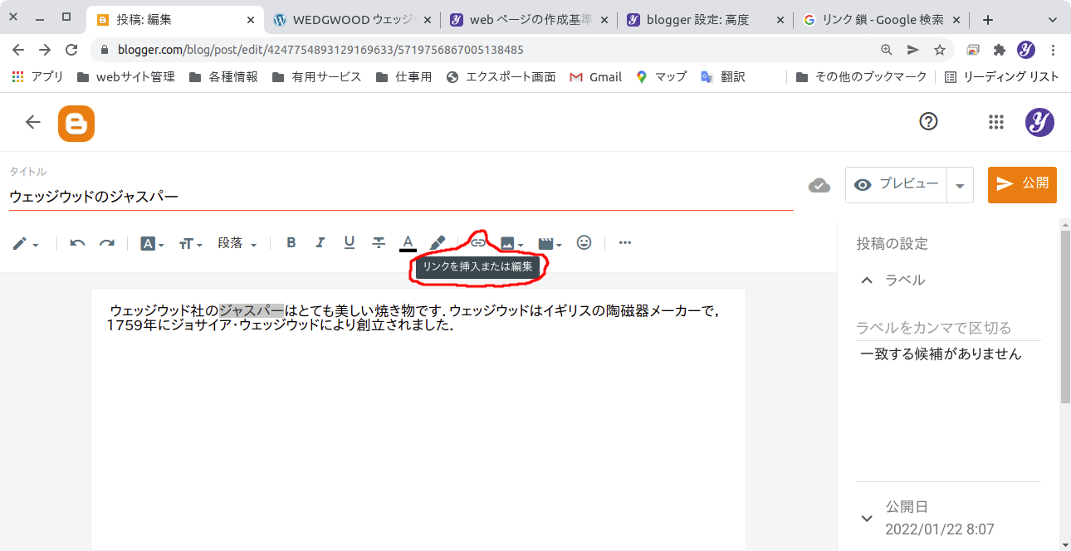Expand the 公開日 section

click(x=867, y=518)
